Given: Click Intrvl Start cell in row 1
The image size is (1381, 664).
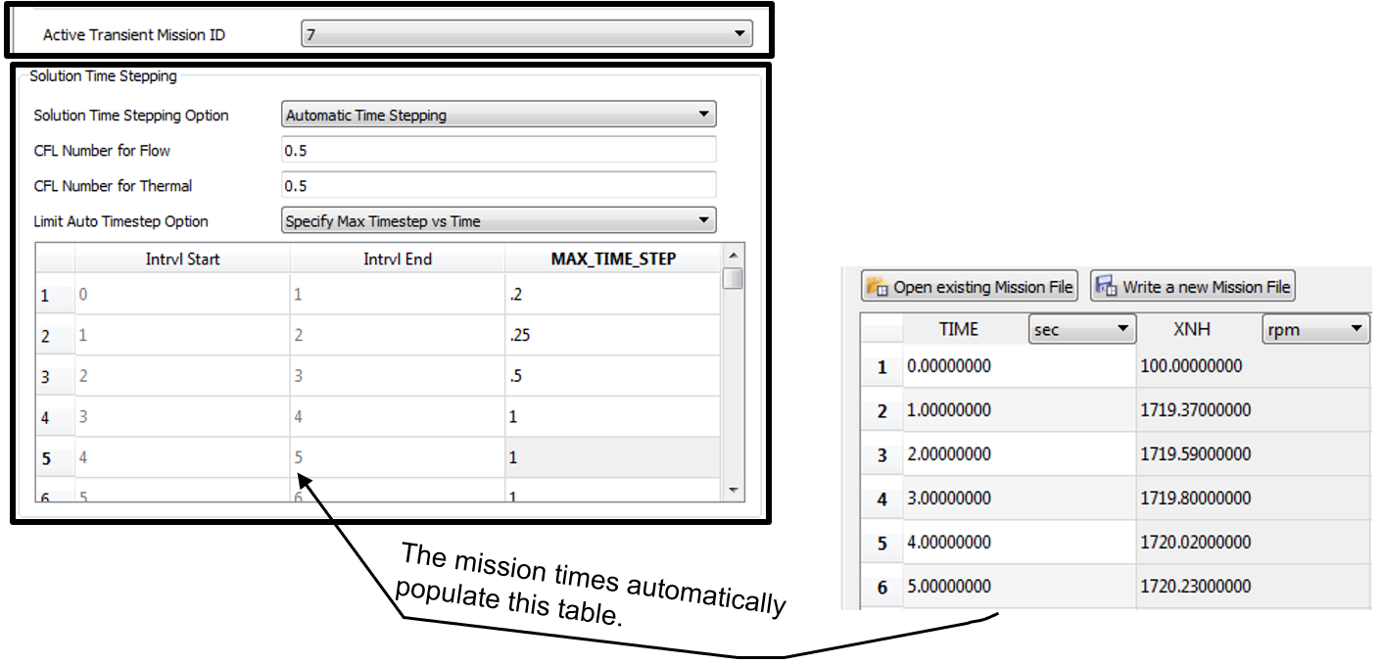Looking at the screenshot, I should coord(182,294).
